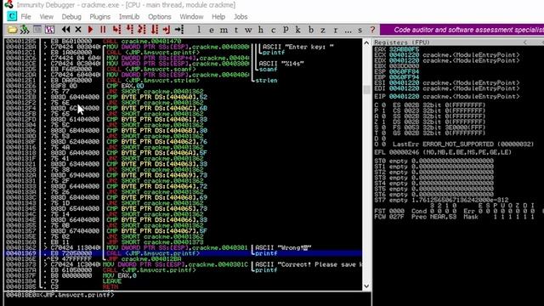Open the ImmLib menu
The height and width of the screenshot is (306, 544).
coord(129,17)
